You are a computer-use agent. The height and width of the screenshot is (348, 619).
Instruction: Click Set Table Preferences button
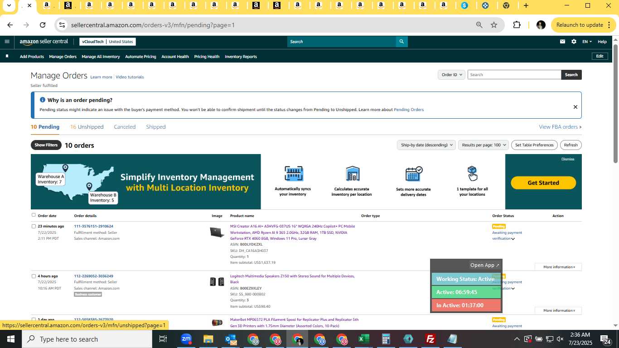tap(535, 145)
